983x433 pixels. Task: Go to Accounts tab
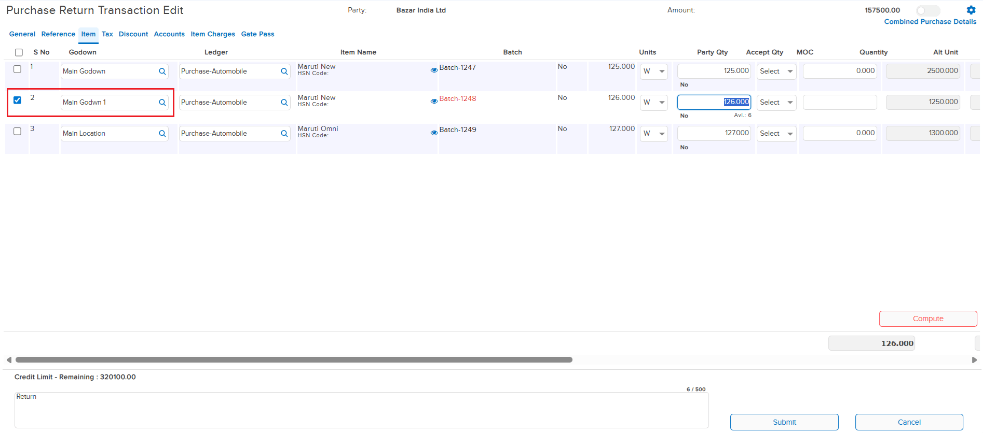tap(169, 34)
